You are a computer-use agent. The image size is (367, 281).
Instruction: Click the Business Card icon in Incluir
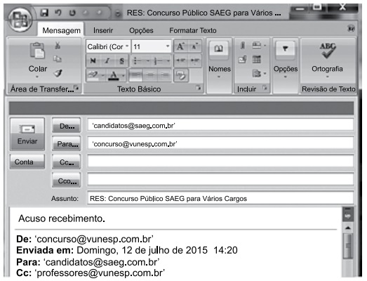(257, 45)
